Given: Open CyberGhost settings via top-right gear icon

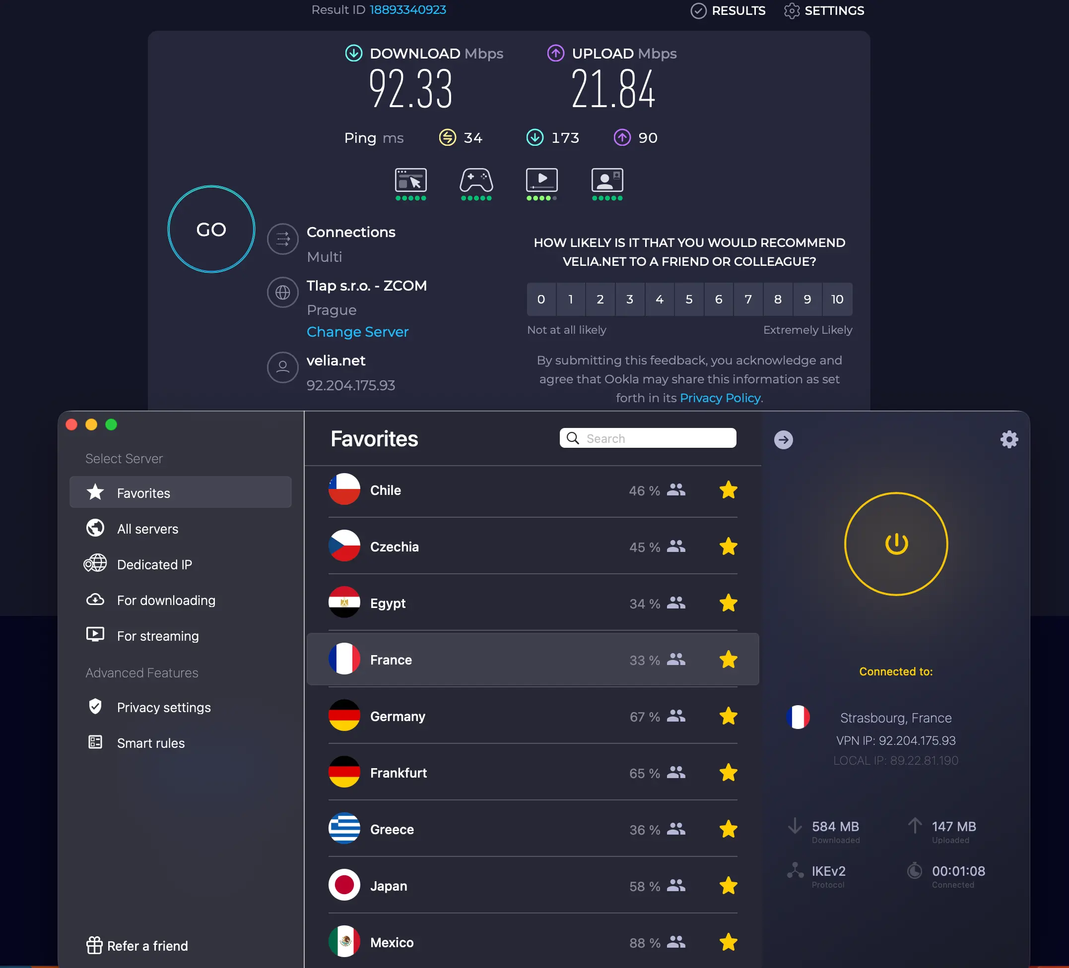Looking at the screenshot, I should tap(1009, 439).
